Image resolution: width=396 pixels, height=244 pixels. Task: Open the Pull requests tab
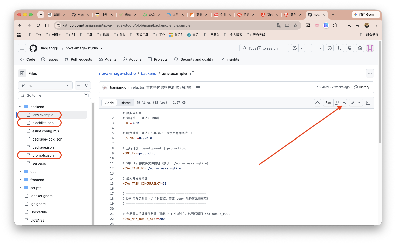point(78,59)
